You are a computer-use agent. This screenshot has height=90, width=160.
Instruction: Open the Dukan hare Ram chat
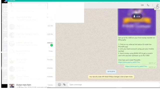point(31,85)
